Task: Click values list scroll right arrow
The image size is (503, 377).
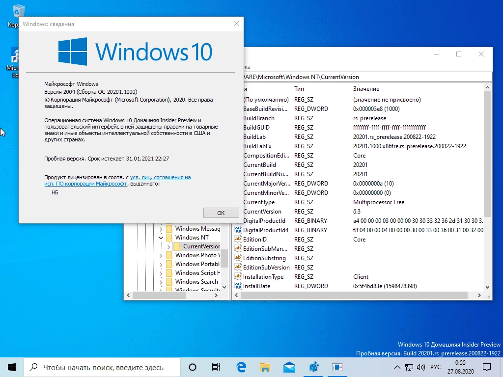Action: (x=479, y=295)
